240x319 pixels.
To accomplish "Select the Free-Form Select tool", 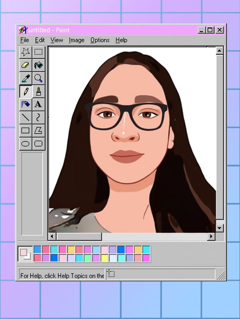I will pos(25,52).
